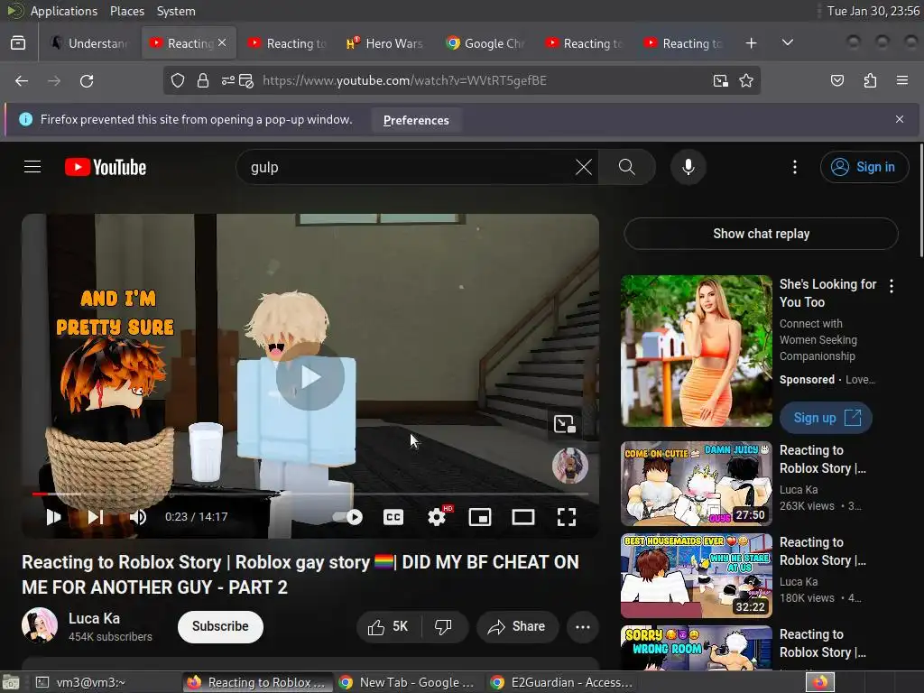Open video settings gear icon

(438, 517)
